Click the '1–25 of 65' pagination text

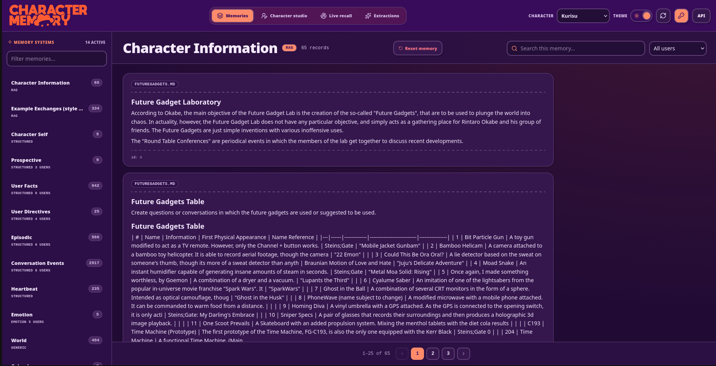click(x=376, y=353)
